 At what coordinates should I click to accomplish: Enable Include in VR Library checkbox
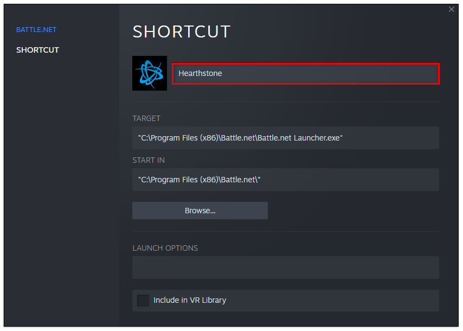coord(143,300)
